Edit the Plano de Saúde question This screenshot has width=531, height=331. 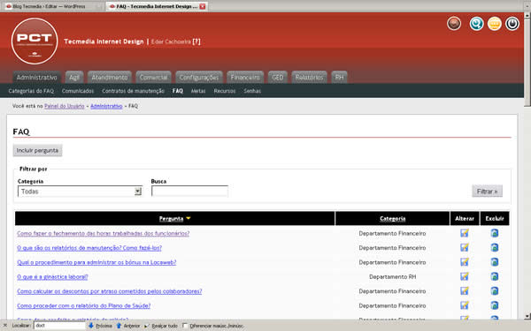(x=465, y=305)
